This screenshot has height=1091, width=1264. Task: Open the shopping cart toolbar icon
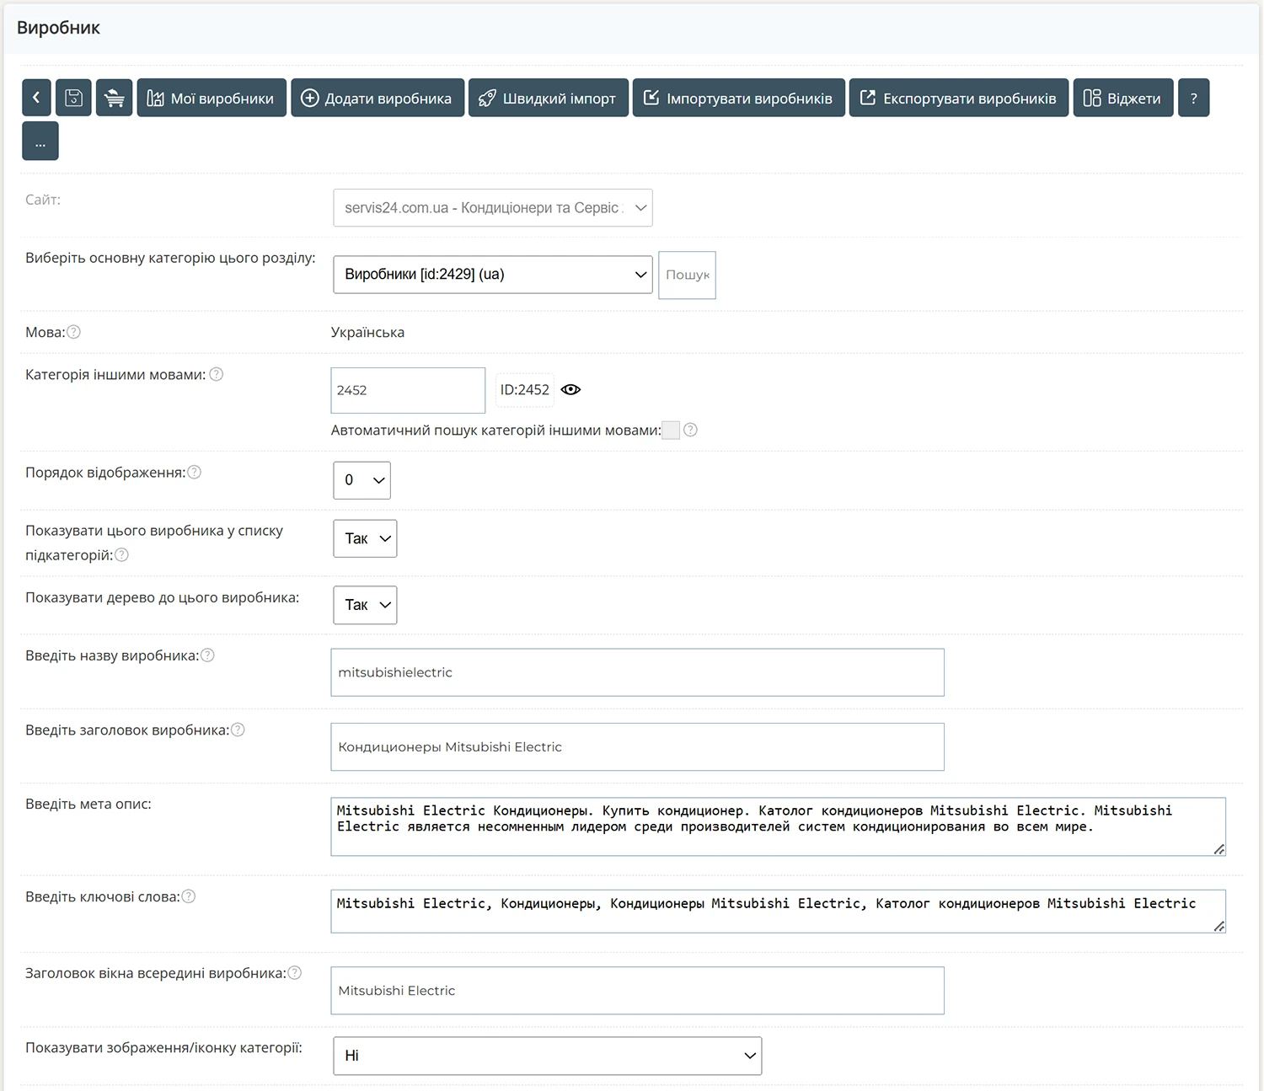(x=115, y=98)
